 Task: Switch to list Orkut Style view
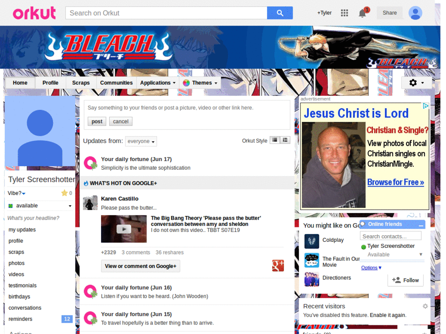click(x=285, y=140)
